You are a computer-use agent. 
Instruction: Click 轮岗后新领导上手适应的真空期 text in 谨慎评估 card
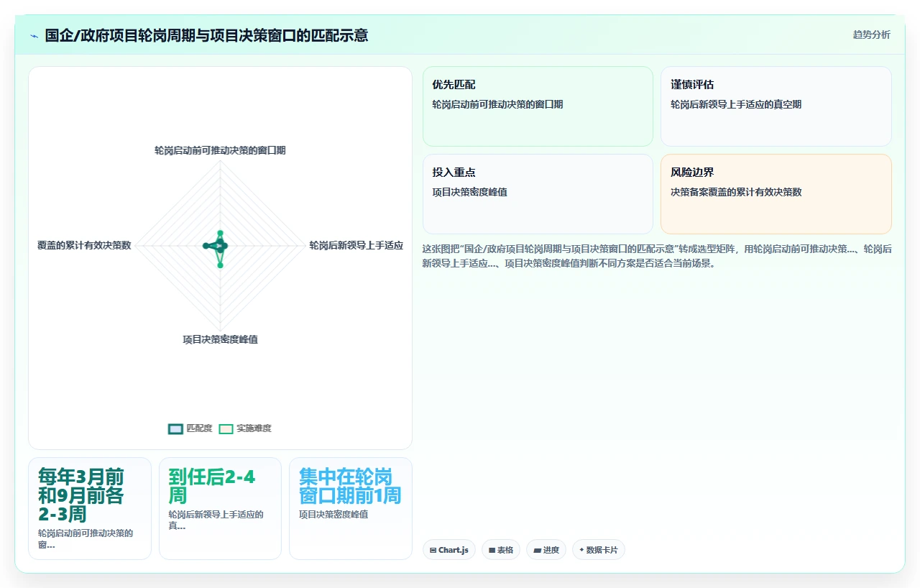(736, 104)
